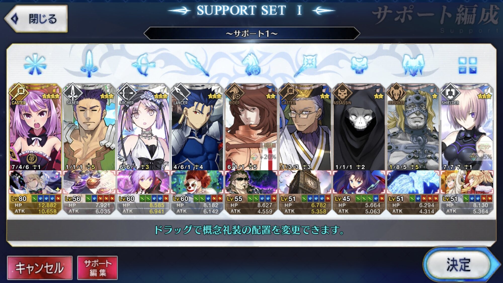This screenshot has width=503, height=283.
Task: Choose the Shielder servant card
Action: click(x=467, y=127)
